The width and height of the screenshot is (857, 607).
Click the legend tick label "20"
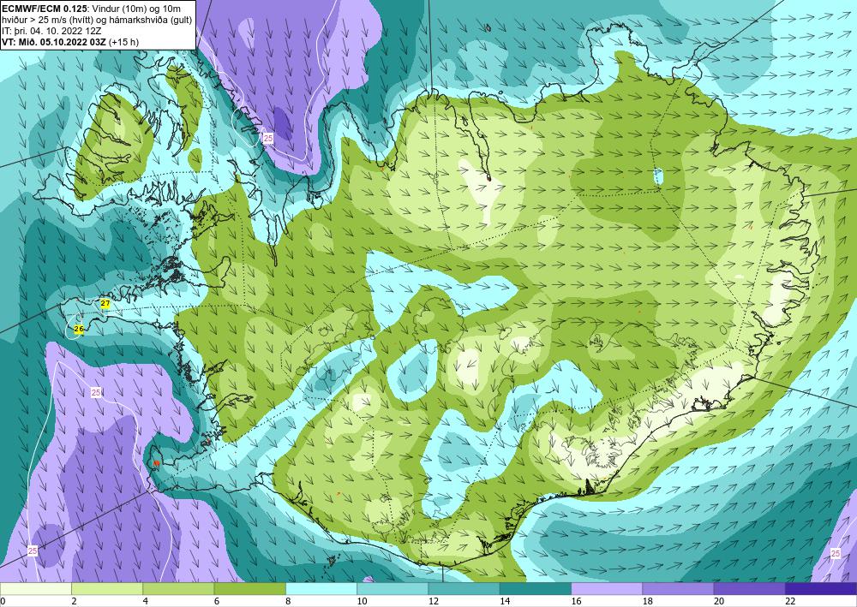(x=718, y=601)
